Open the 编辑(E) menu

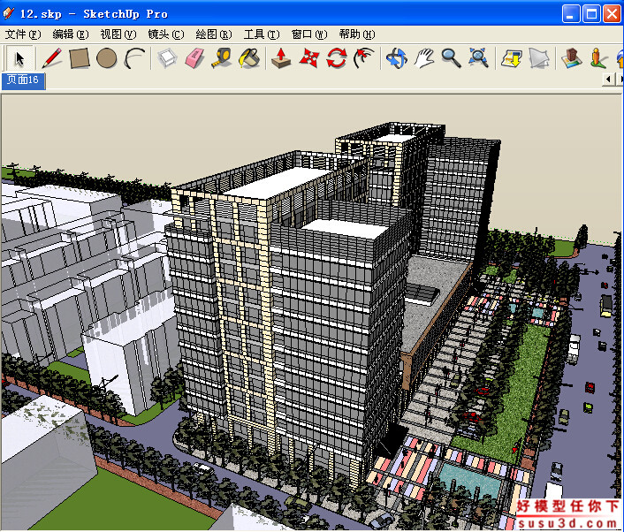click(71, 34)
